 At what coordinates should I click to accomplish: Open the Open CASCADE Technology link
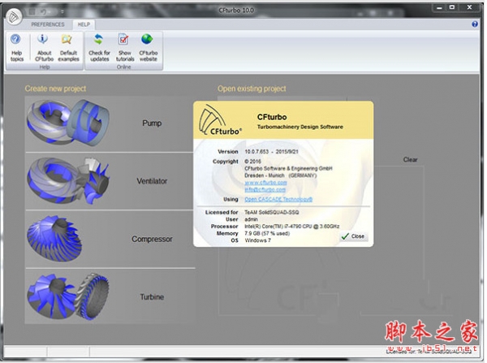278,199
